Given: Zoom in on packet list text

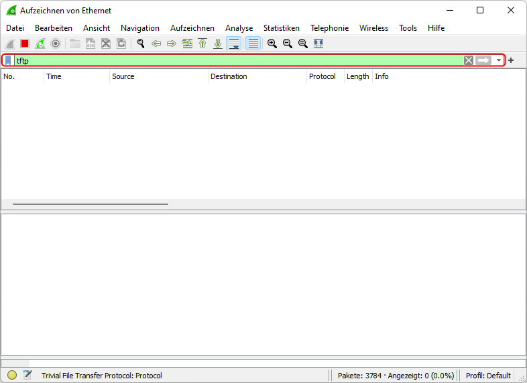Looking at the screenshot, I should point(272,44).
